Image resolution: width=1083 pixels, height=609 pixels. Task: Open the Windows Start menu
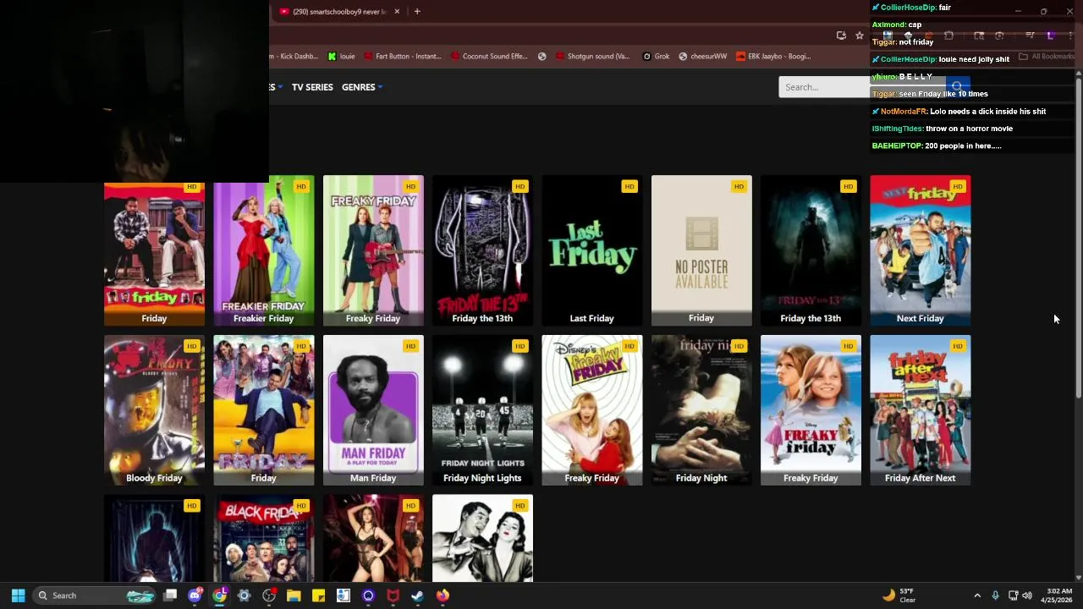click(18, 595)
